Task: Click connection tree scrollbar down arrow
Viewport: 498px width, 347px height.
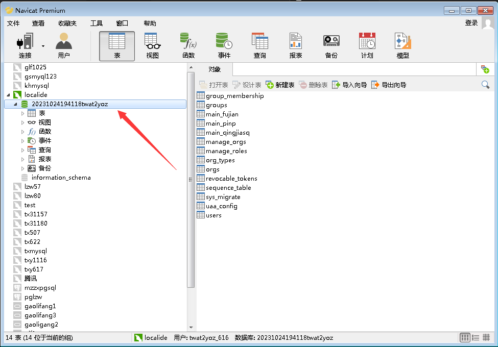Action: coord(191,327)
